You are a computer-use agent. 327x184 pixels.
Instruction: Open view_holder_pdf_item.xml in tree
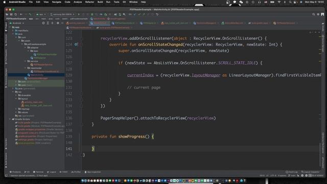pyautogui.click(x=37, y=106)
